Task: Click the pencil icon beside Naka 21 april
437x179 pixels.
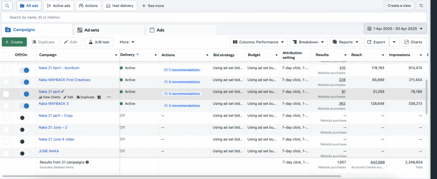Action: point(63,91)
